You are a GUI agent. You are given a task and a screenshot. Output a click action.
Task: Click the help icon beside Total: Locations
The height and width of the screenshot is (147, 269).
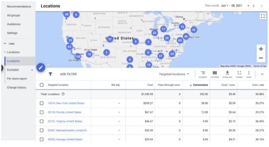[63, 94]
